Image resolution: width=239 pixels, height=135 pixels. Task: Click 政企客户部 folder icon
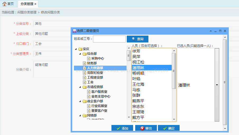tap(85, 101)
